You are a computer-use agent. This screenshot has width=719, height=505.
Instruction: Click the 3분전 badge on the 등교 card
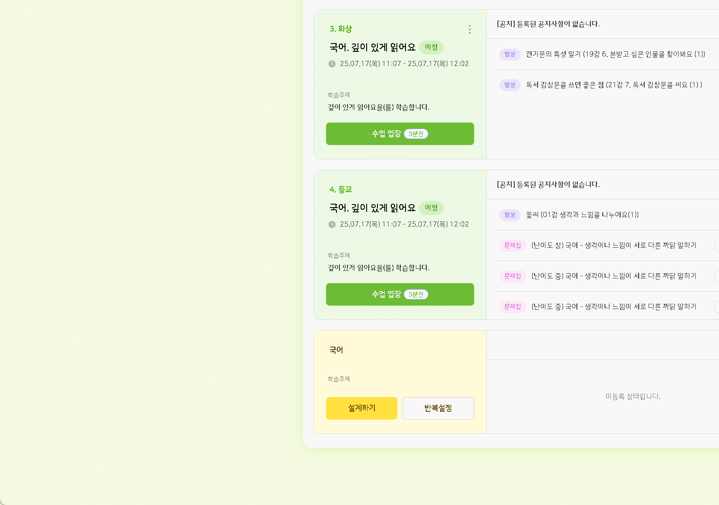tap(416, 294)
